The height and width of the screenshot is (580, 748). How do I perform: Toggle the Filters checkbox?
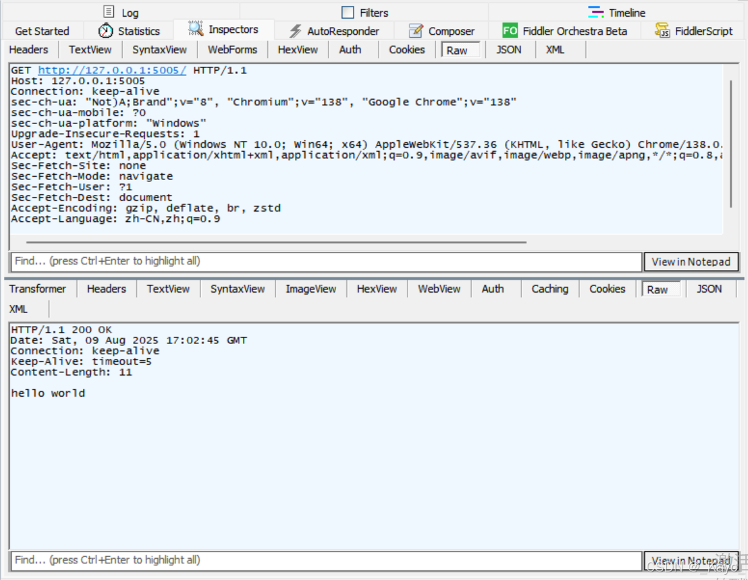point(348,12)
